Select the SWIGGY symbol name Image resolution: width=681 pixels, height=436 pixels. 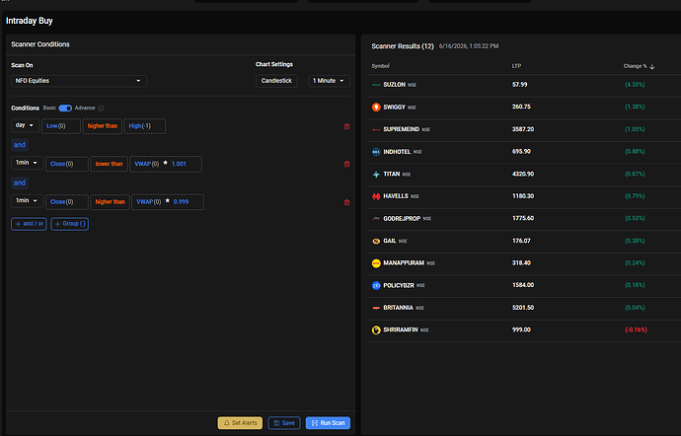395,107
